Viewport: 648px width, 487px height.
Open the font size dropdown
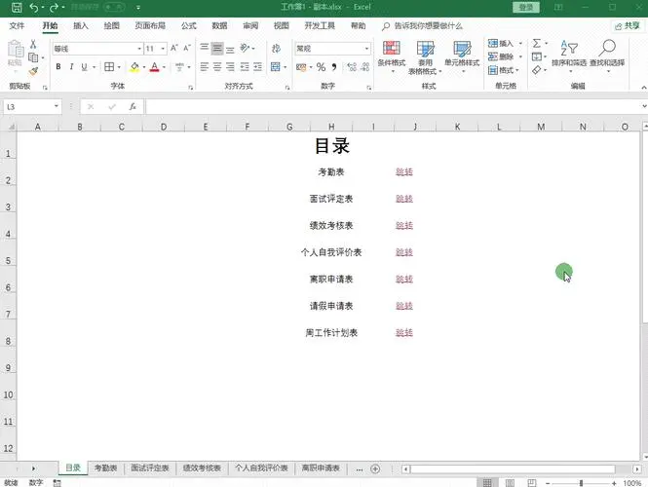(163, 49)
